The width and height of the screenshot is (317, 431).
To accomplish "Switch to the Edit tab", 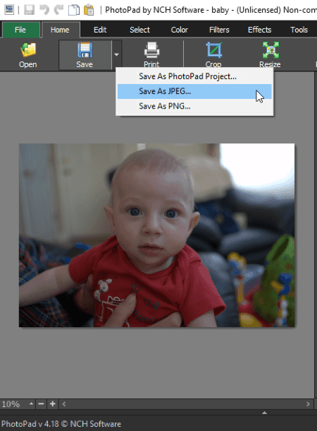I will (x=100, y=30).
